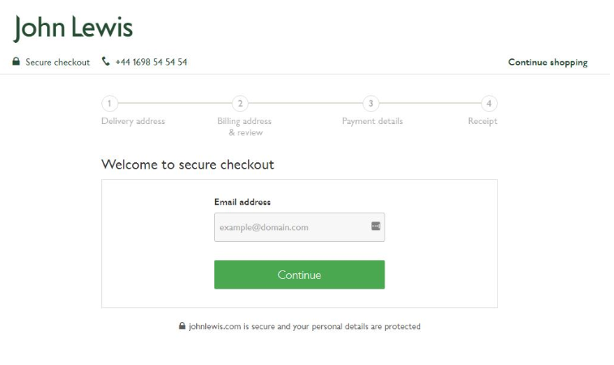Go to Billing address & review step label
Image resolution: width=614 pixels, height=365 pixels.
click(244, 127)
